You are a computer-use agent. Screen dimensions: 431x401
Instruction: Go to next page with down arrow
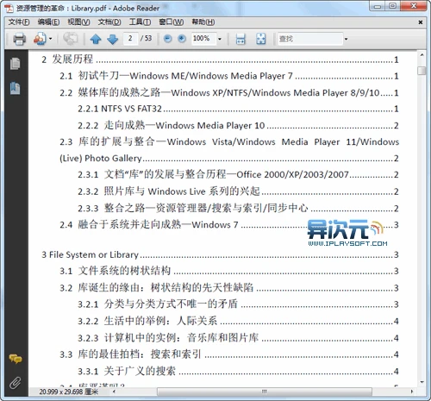[113, 39]
